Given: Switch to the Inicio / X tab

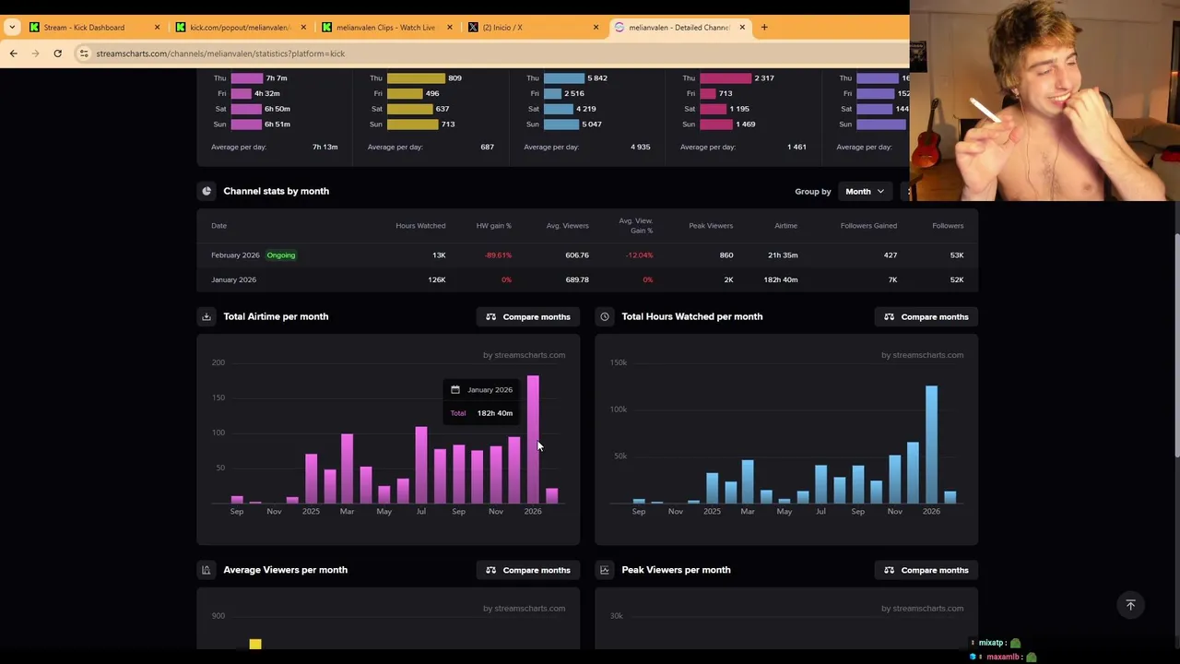Looking at the screenshot, I should tap(532, 27).
